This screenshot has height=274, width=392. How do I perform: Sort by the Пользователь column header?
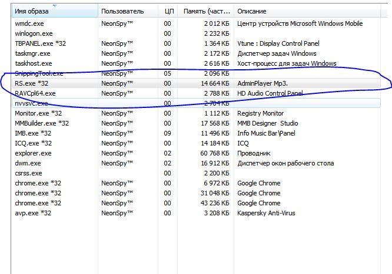[x=128, y=11]
